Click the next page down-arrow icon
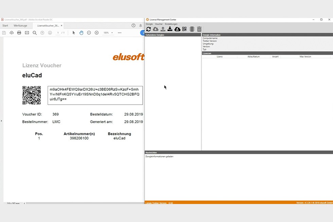This screenshot has width=333, height=222. [x=50, y=33]
